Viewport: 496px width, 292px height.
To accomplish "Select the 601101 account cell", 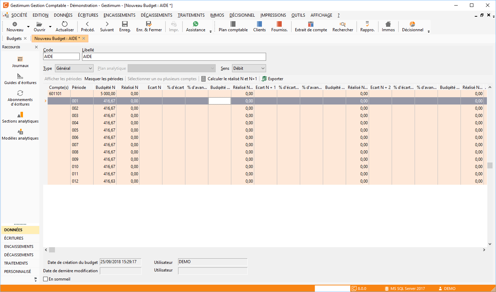I will pos(59,94).
